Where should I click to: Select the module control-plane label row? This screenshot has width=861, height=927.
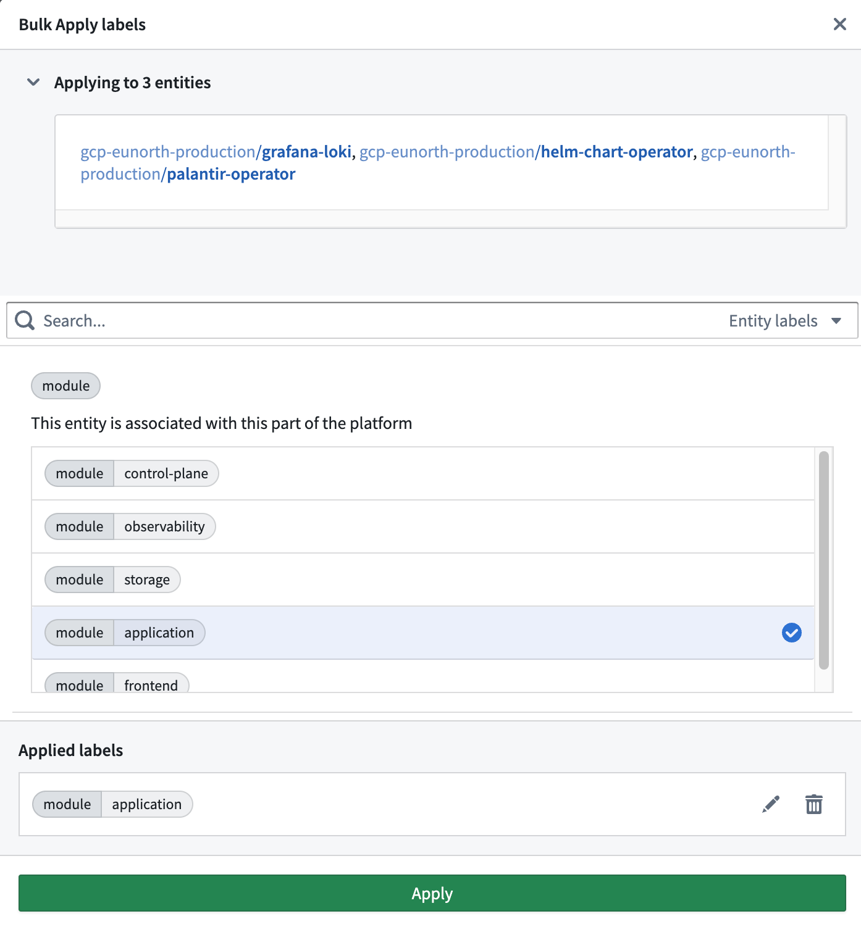(423, 473)
